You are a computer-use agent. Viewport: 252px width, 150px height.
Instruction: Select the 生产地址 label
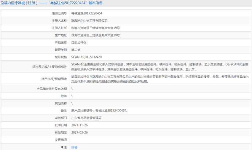tap(60, 35)
